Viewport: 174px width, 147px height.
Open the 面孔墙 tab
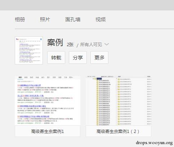73,19
